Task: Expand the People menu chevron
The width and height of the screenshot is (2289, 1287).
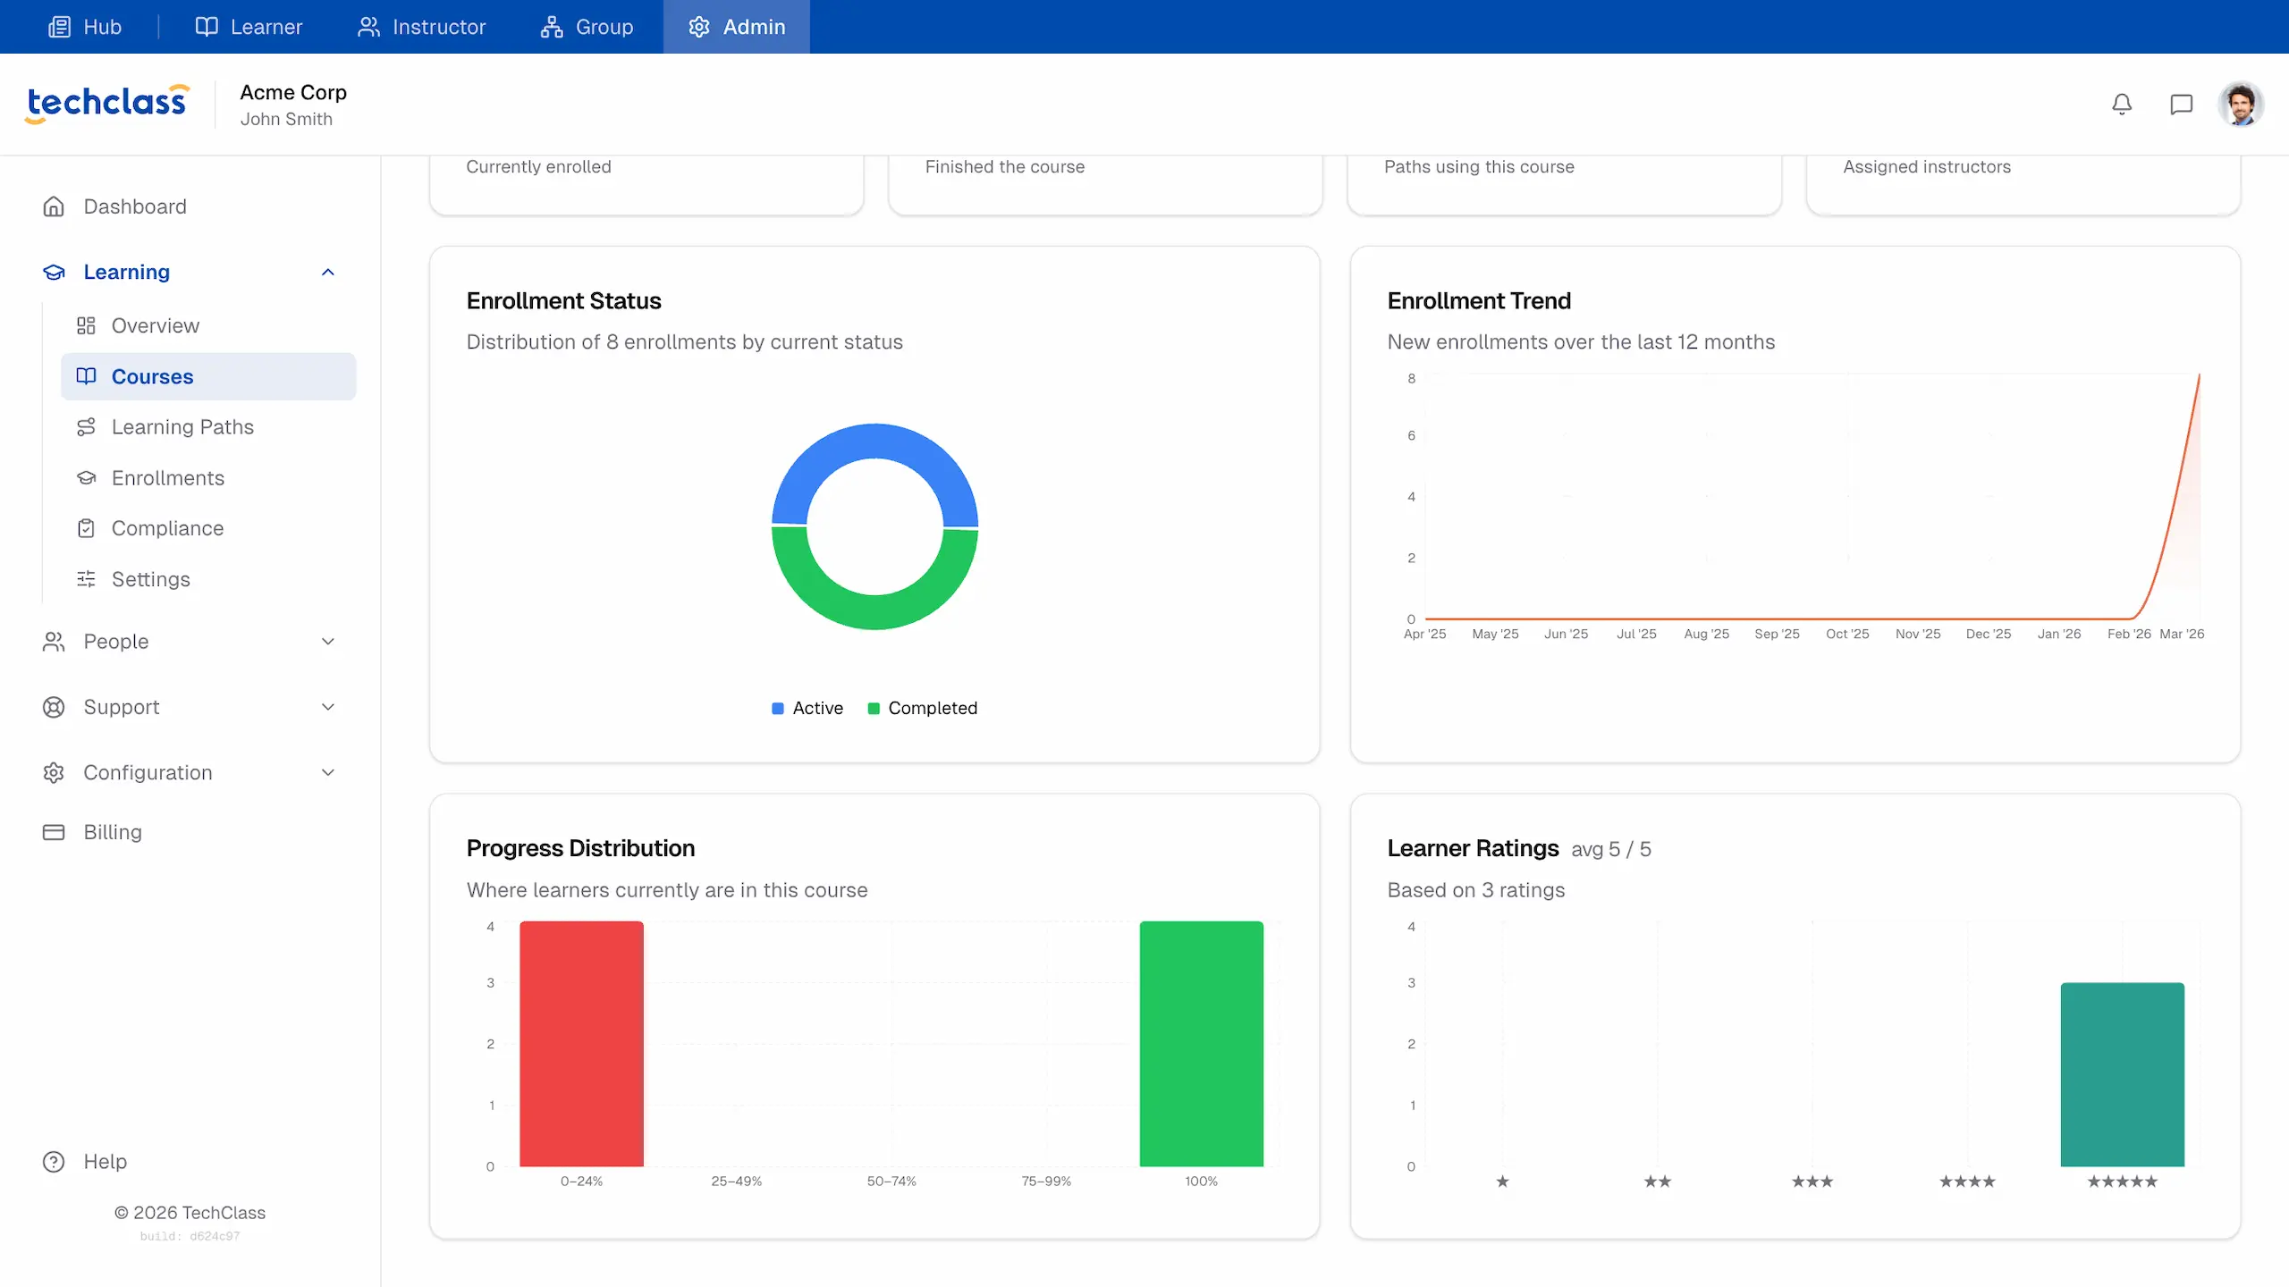Action: click(x=328, y=642)
